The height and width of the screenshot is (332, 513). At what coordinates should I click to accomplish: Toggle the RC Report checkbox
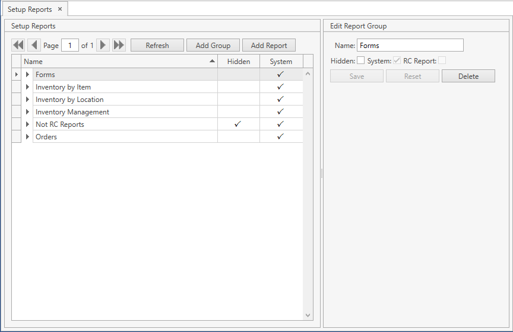[442, 60]
